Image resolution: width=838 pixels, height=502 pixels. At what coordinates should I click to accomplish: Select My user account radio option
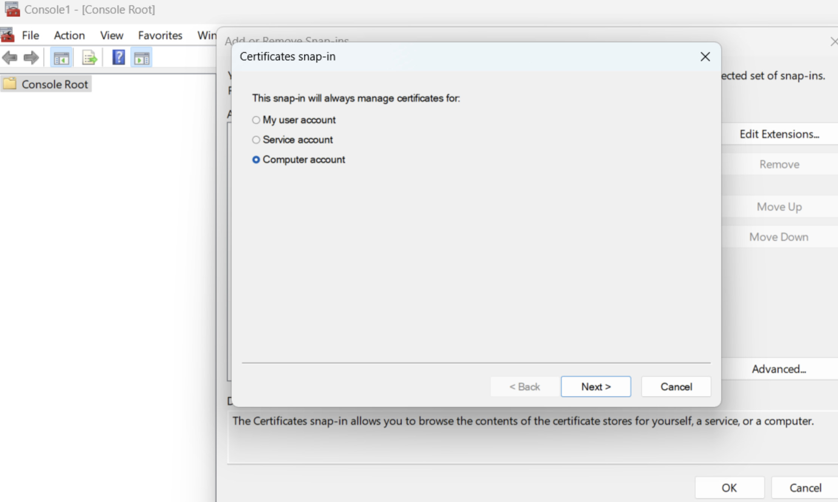click(256, 120)
